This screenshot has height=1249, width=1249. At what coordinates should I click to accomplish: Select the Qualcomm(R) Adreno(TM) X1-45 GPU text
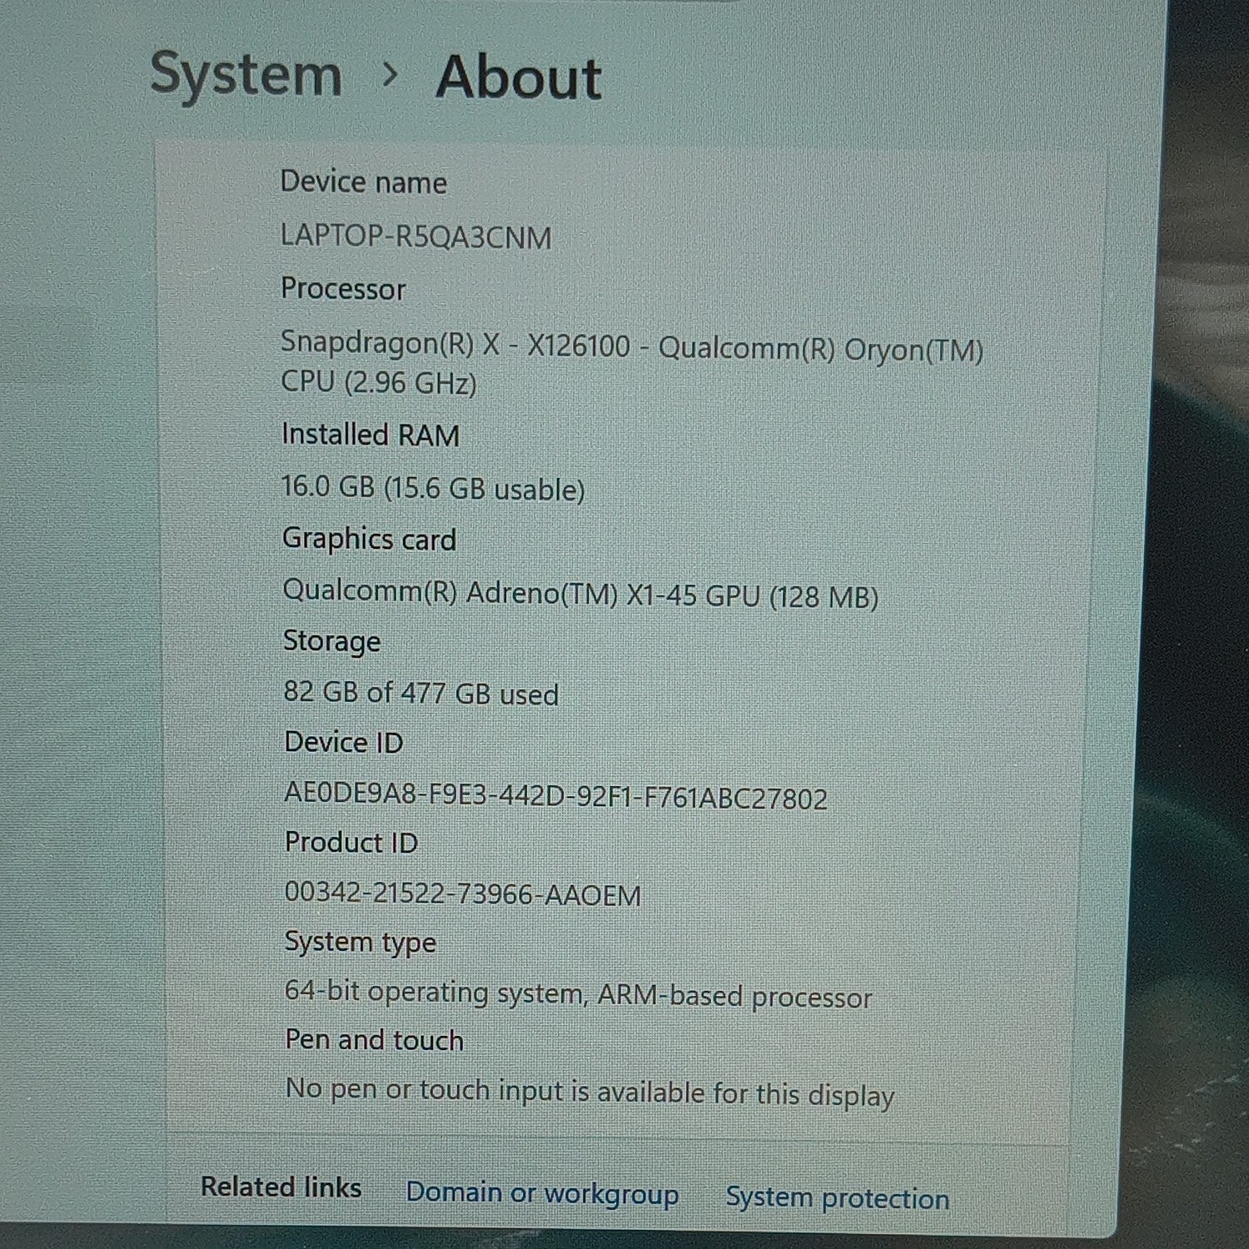580,594
